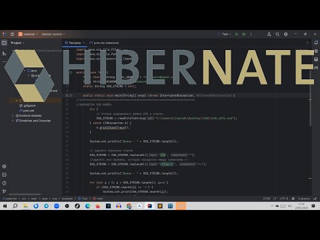Open Firefox from the taskbar
The width and height of the screenshot is (320, 240).
[x=98, y=206]
